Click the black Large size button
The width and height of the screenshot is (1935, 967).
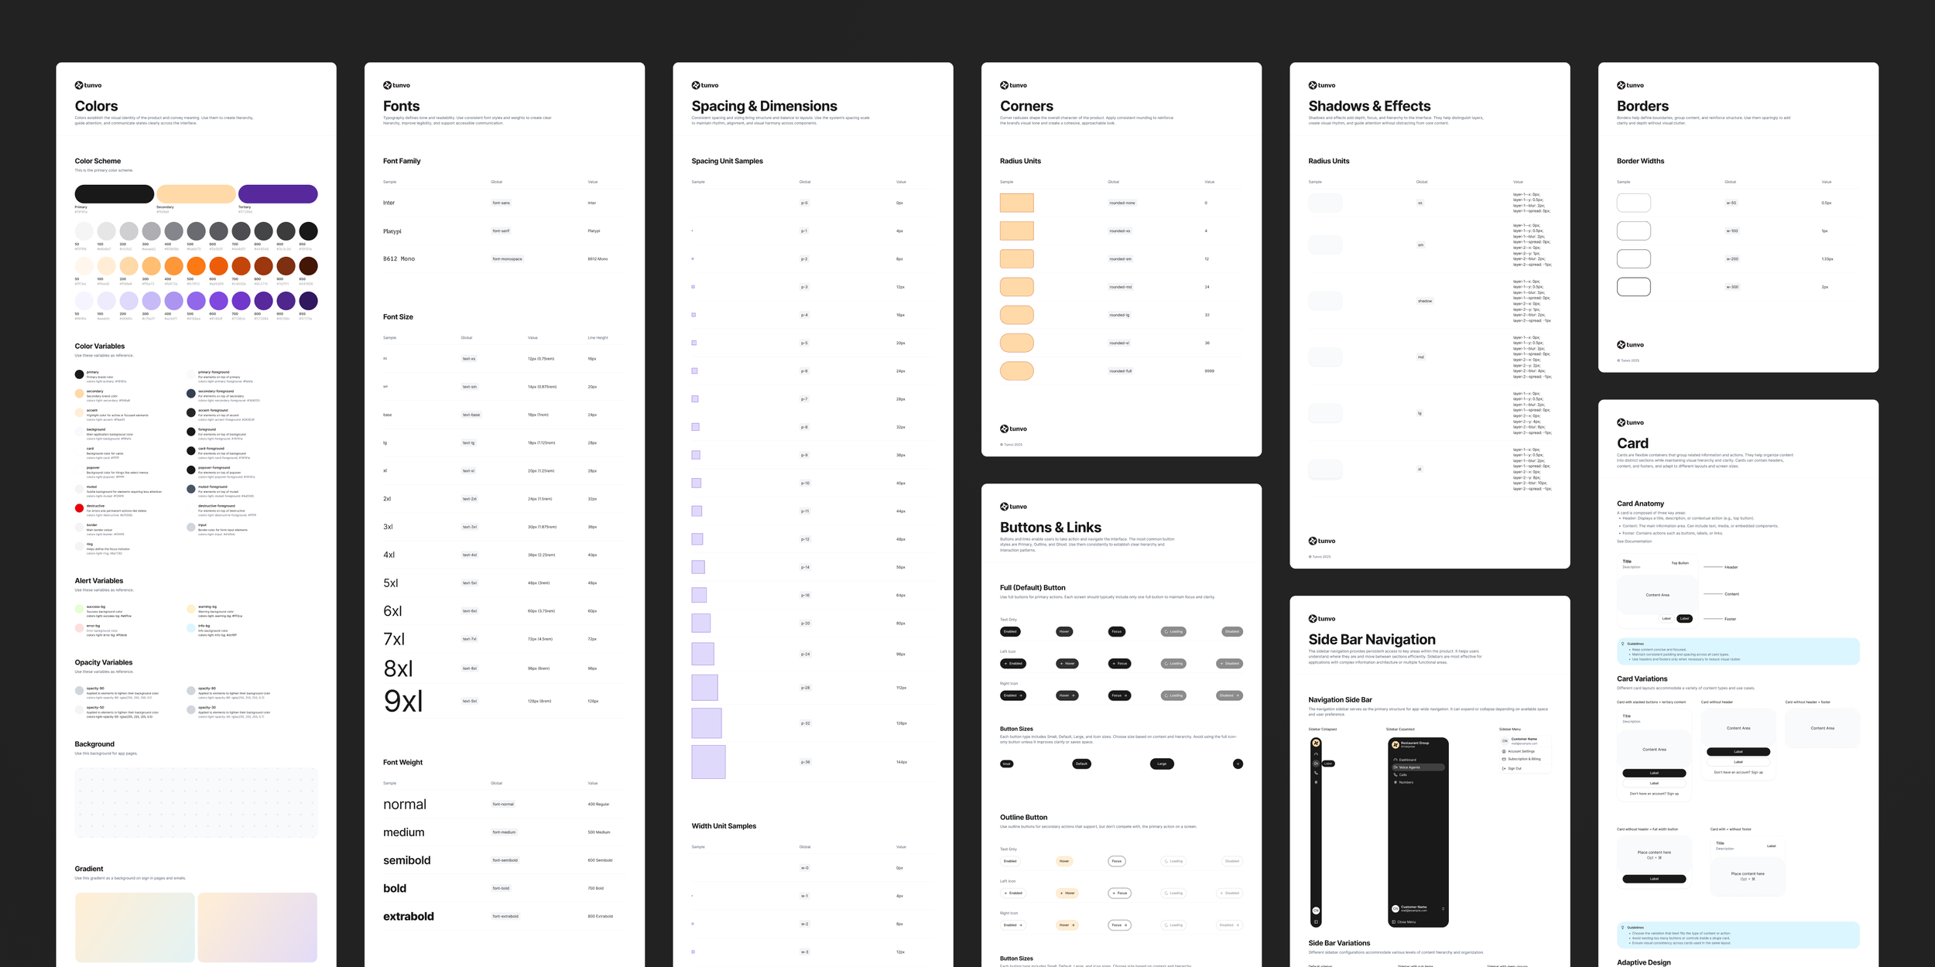click(x=1162, y=764)
